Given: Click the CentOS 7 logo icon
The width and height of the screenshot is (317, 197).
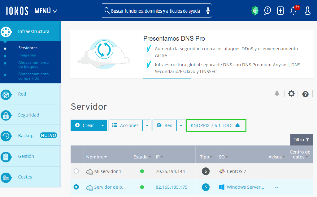Looking at the screenshot, I should 222,171.
